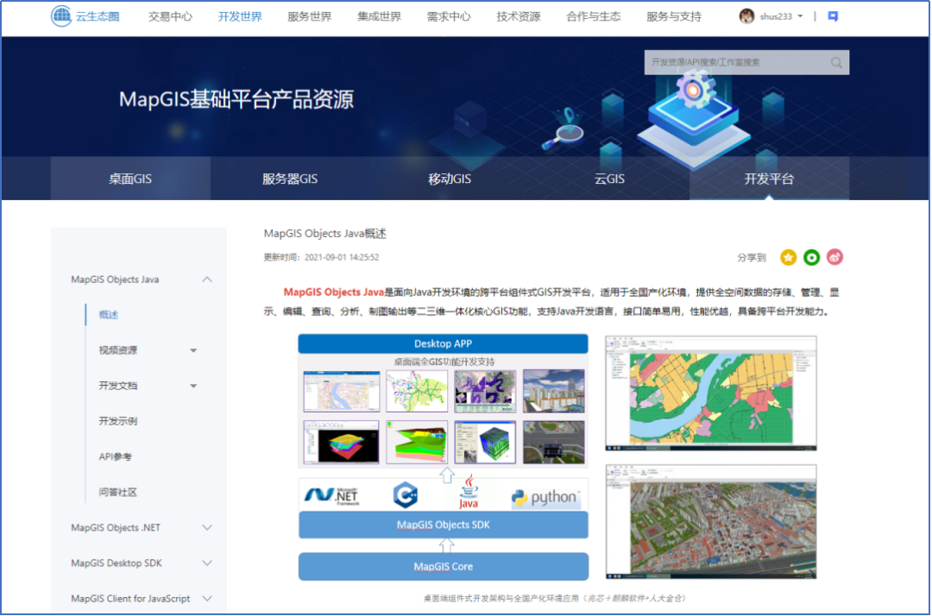Switch to the 移动GIS tab
This screenshot has height=616, width=932.
coord(450,179)
